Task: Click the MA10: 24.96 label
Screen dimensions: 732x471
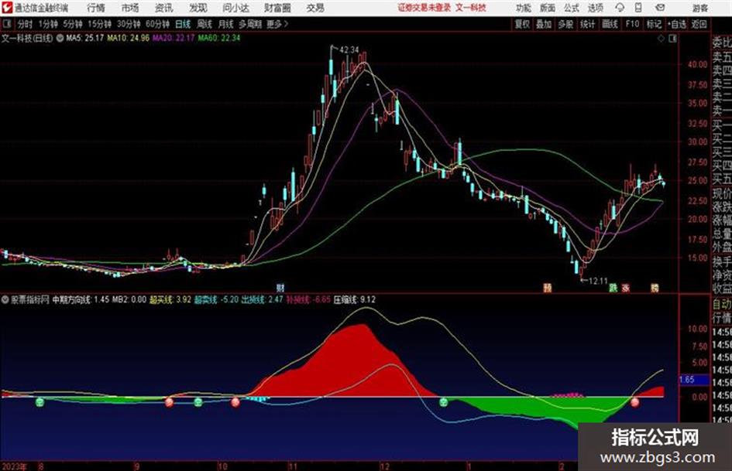Action: [128, 38]
